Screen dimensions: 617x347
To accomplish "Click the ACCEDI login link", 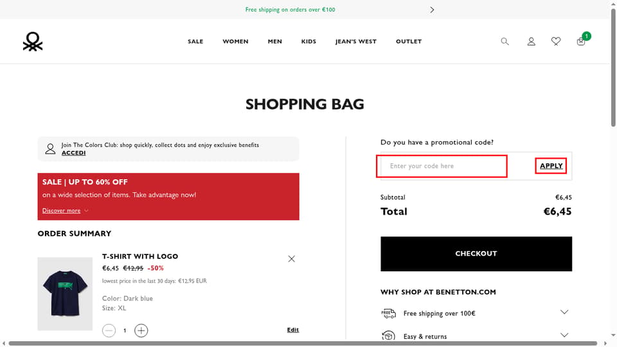I will click(73, 153).
